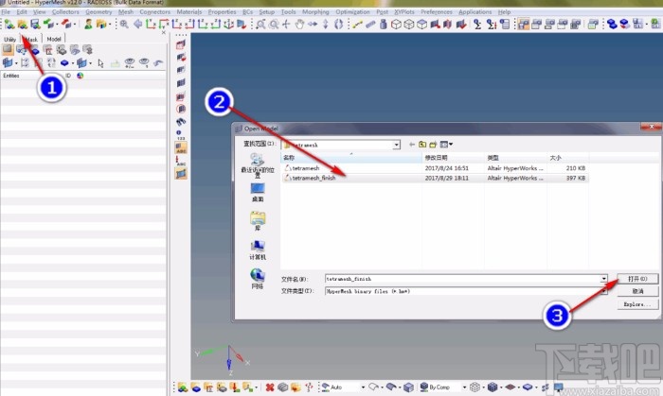
Task: Click the Save Model disk icon
Action: [x=35, y=24]
